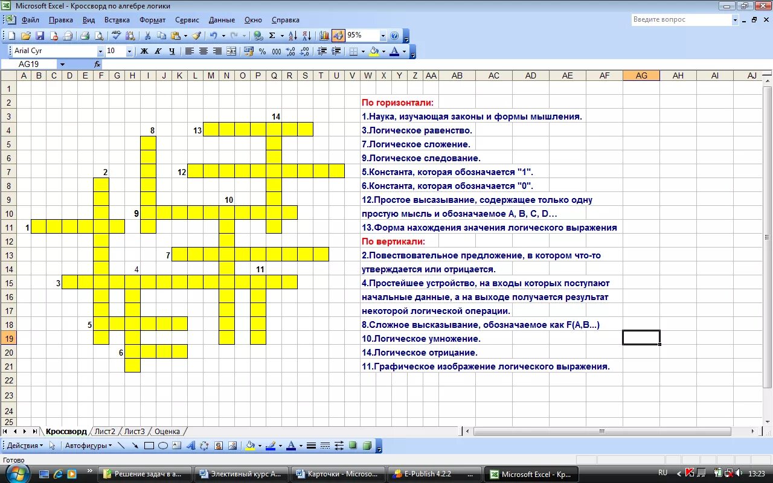Jump to the last sheet tab arrow
Viewport: 773px width, 483px height.
point(34,432)
